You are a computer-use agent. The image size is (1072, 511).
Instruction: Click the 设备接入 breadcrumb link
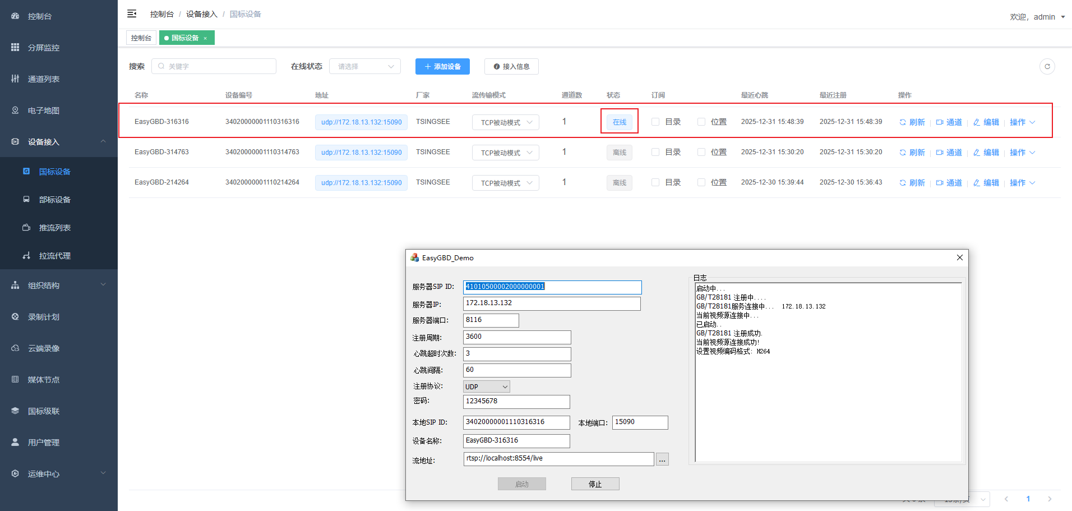(201, 14)
